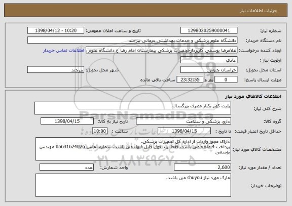This screenshot has width=292, height=206.
Task: Click the buyer notes box mentioning shuyou
Action: tap(133, 185)
